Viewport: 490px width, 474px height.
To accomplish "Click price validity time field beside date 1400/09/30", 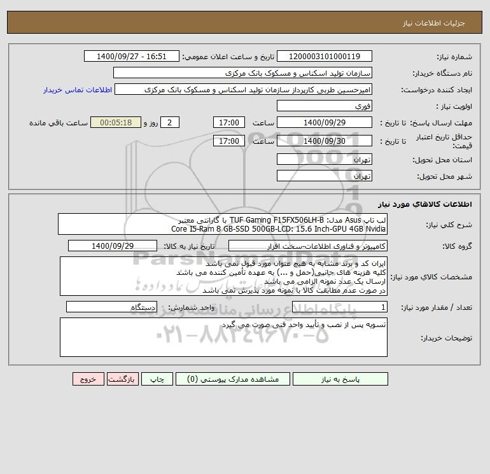I will coord(228,141).
